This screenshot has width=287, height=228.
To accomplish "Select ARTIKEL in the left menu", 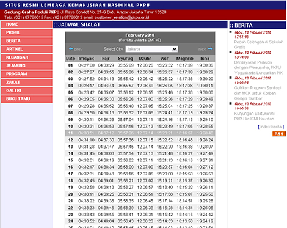I will click(x=26, y=50).
